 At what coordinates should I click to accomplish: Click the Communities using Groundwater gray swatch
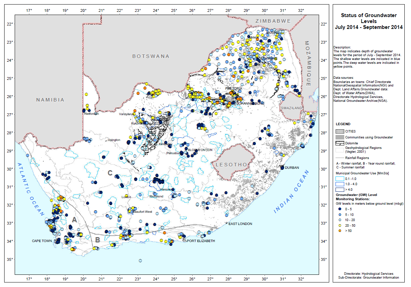(339, 137)
